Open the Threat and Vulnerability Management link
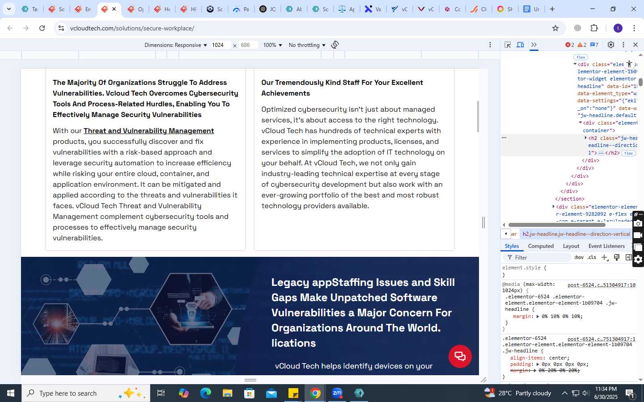The image size is (644, 402). pos(148,131)
